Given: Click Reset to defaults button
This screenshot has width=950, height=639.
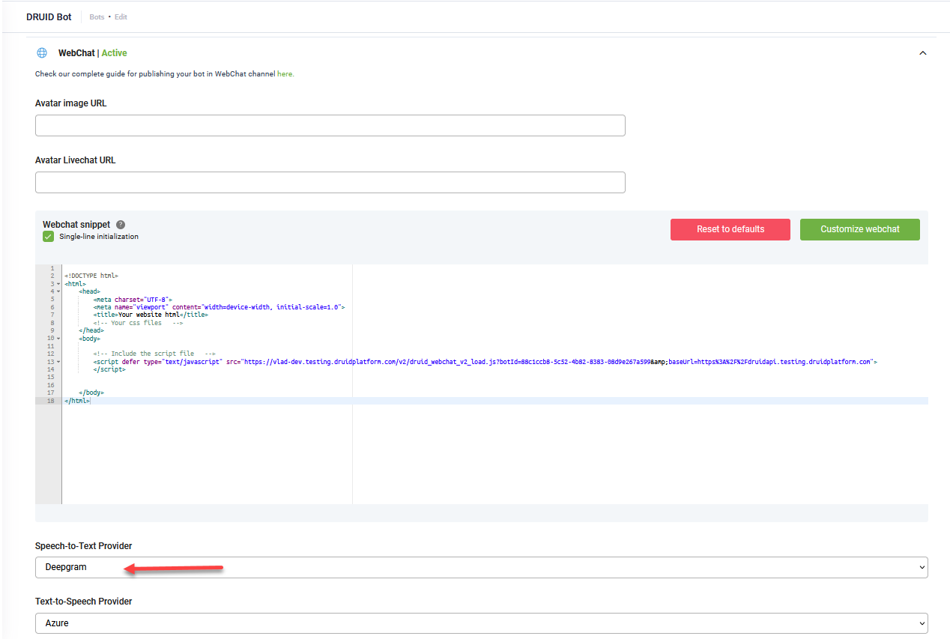Looking at the screenshot, I should click(730, 229).
